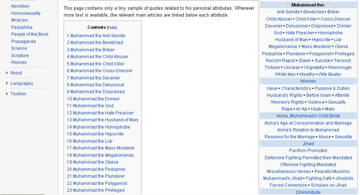The height and width of the screenshot is (195, 360).
Task: Open Propaganda sidebar link
Action: pos(23,41)
